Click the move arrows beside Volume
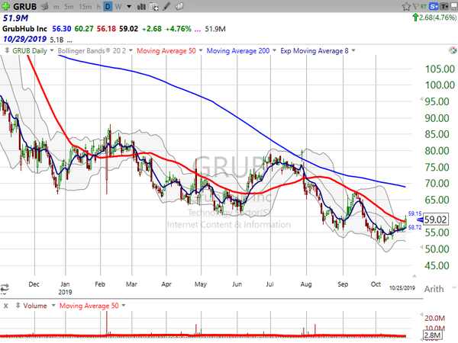458x343 pixels. coord(18,306)
